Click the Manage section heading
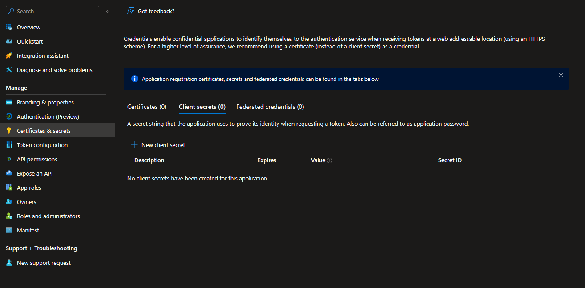Screen dimensions: 585x288 pos(16,88)
